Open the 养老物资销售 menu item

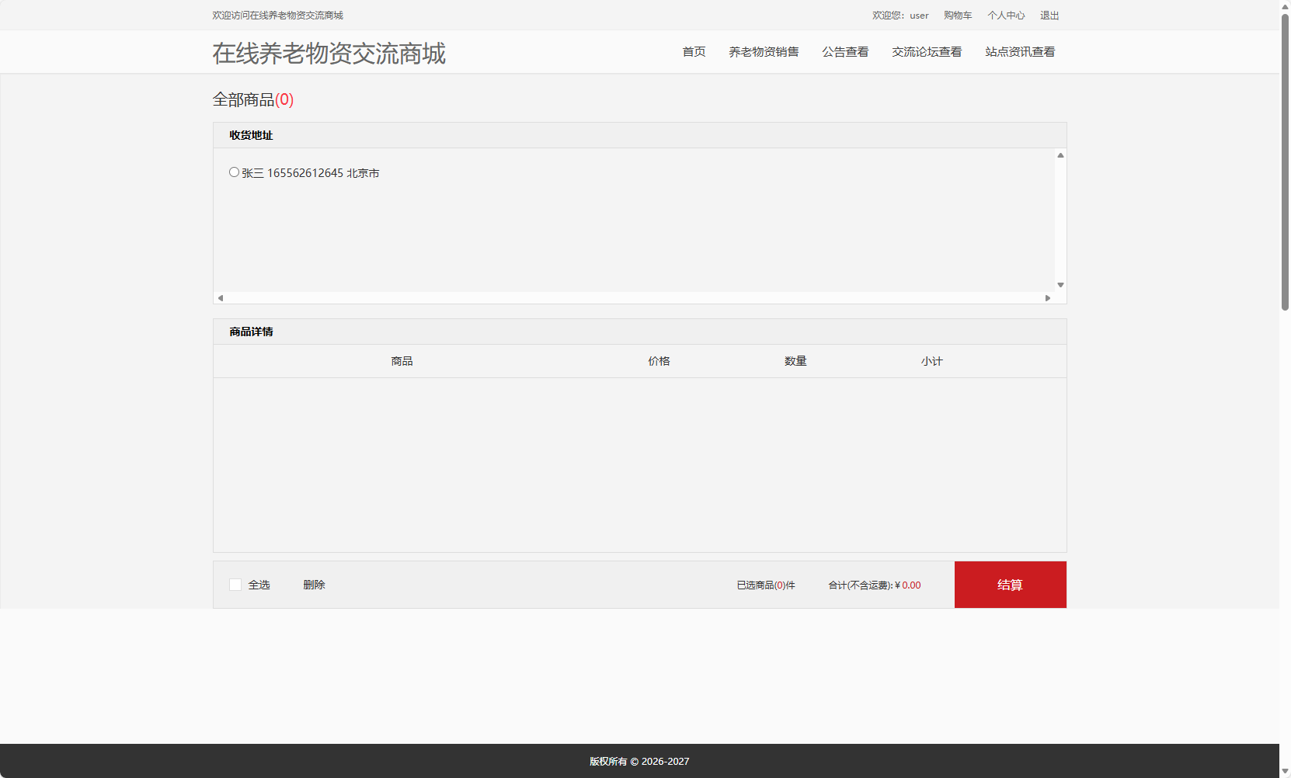764,52
